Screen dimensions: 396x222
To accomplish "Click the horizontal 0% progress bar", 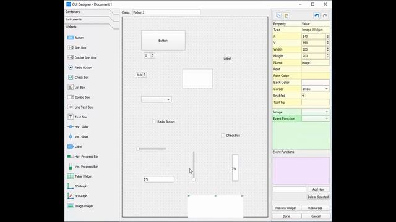I will (x=159, y=179).
